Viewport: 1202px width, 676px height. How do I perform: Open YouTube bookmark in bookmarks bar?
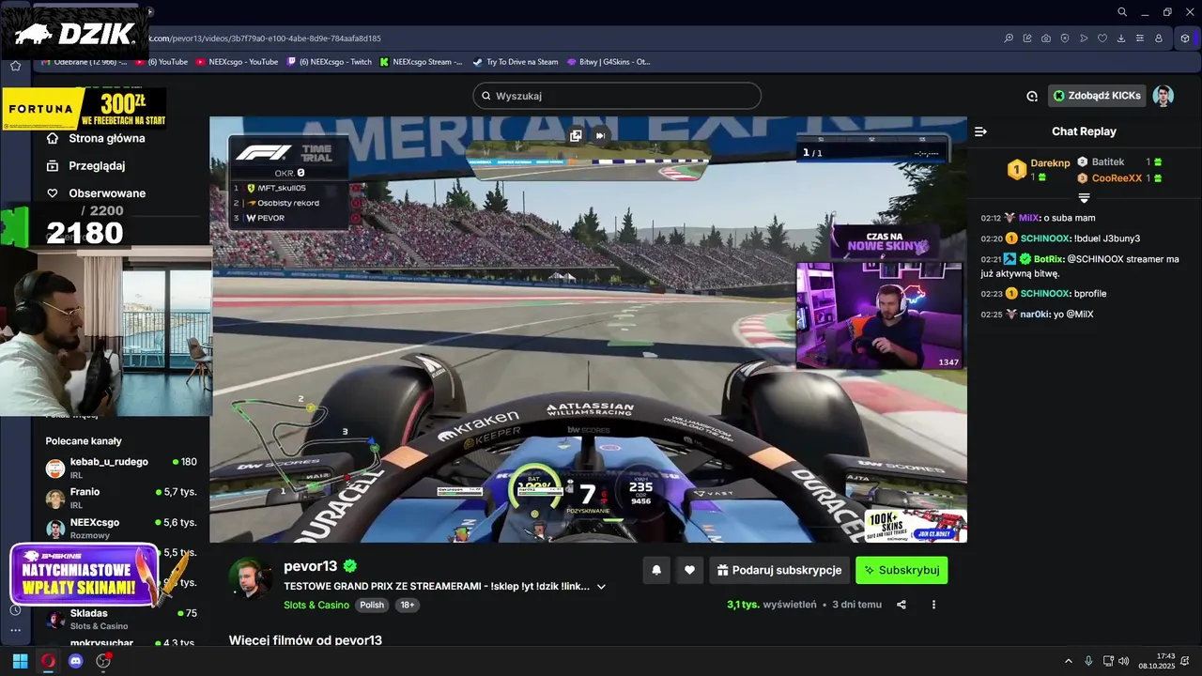[x=162, y=62]
